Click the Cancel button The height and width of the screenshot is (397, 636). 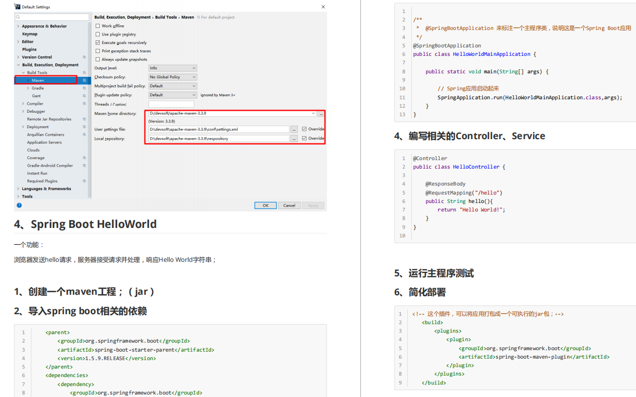click(289, 205)
